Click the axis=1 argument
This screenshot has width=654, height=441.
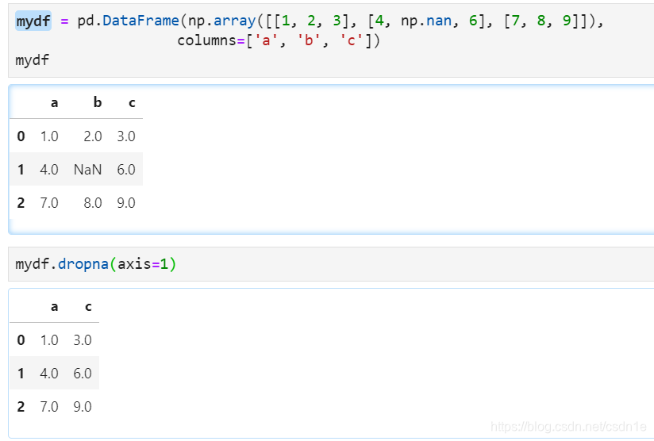(143, 264)
